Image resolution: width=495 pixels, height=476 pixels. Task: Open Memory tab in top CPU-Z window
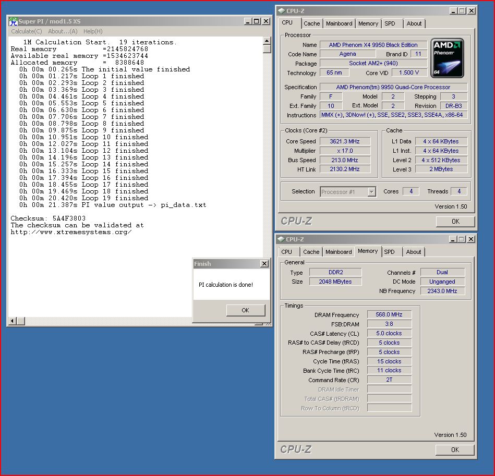coord(368,23)
